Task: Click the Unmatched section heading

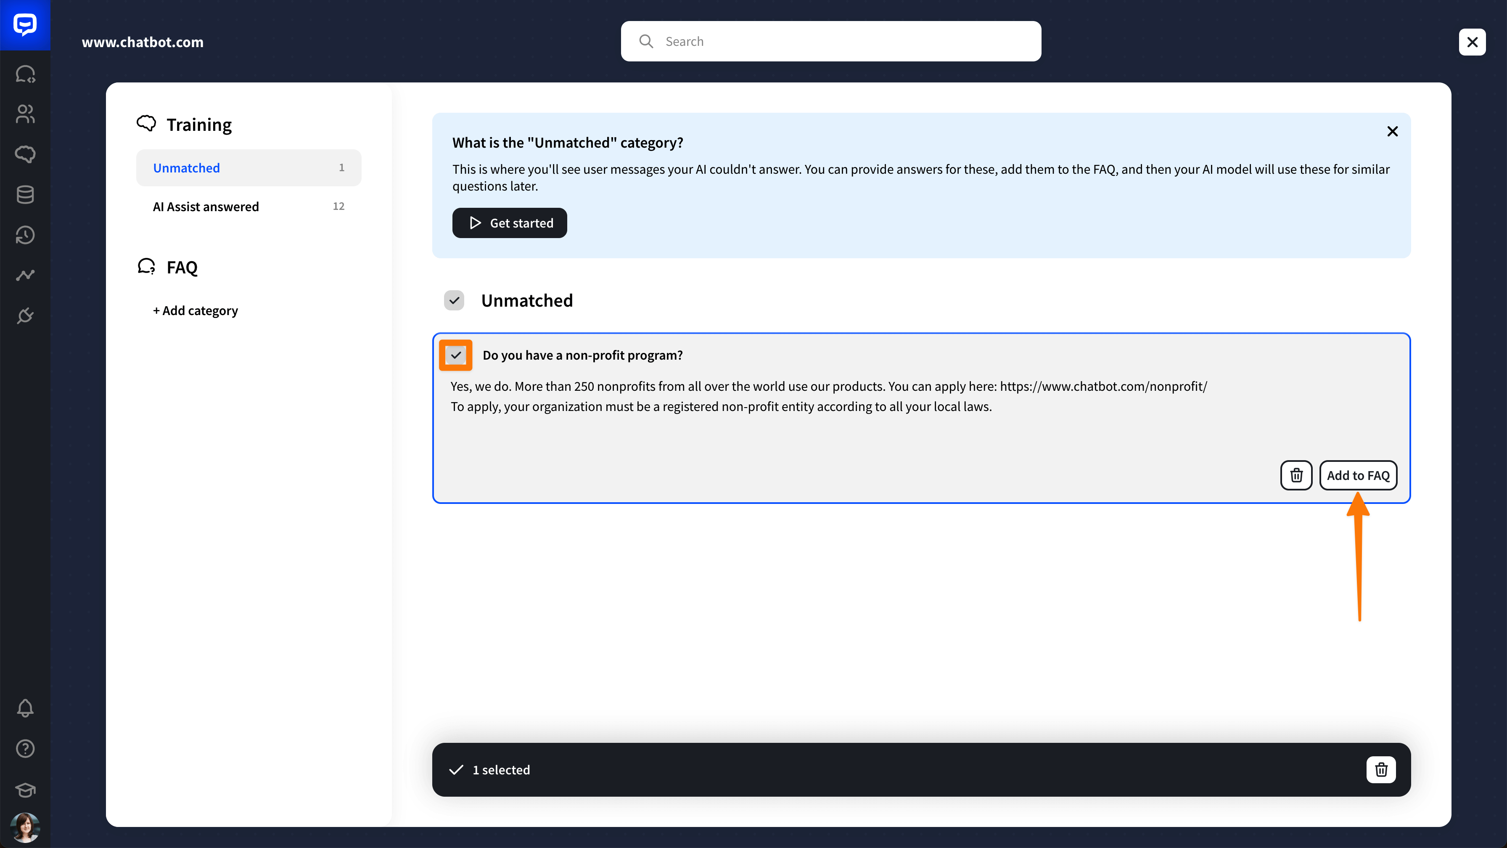Action: pos(526,300)
